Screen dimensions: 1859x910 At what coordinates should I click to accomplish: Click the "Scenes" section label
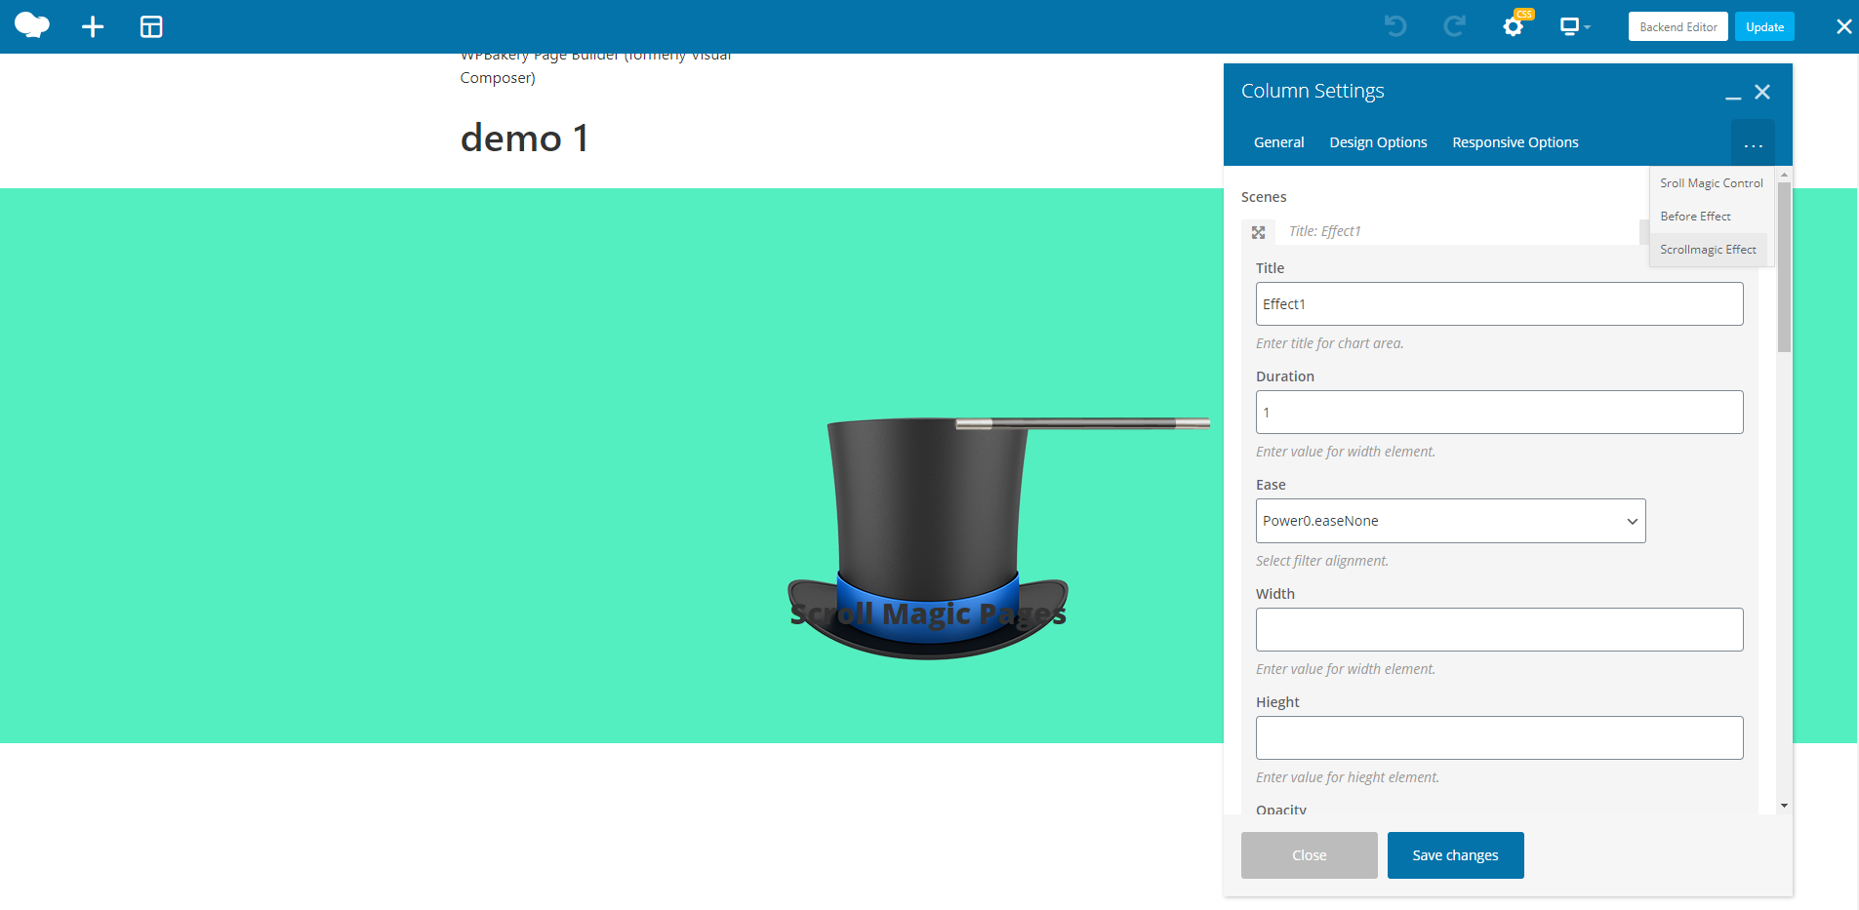point(1264,197)
